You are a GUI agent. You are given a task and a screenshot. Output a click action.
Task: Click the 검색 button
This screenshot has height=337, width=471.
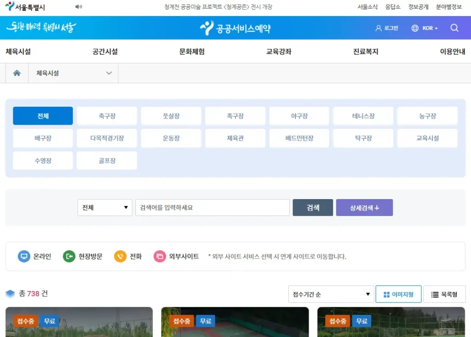pos(313,207)
